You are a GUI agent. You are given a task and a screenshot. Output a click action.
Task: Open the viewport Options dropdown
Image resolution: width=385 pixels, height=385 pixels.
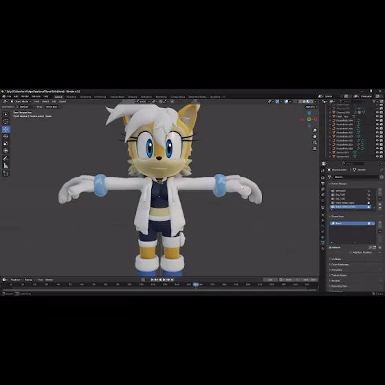click(311, 107)
